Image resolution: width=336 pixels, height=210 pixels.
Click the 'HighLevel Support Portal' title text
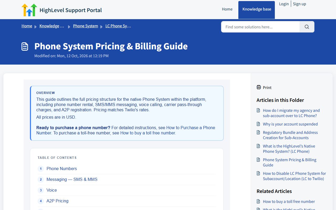tap(71, 10)
